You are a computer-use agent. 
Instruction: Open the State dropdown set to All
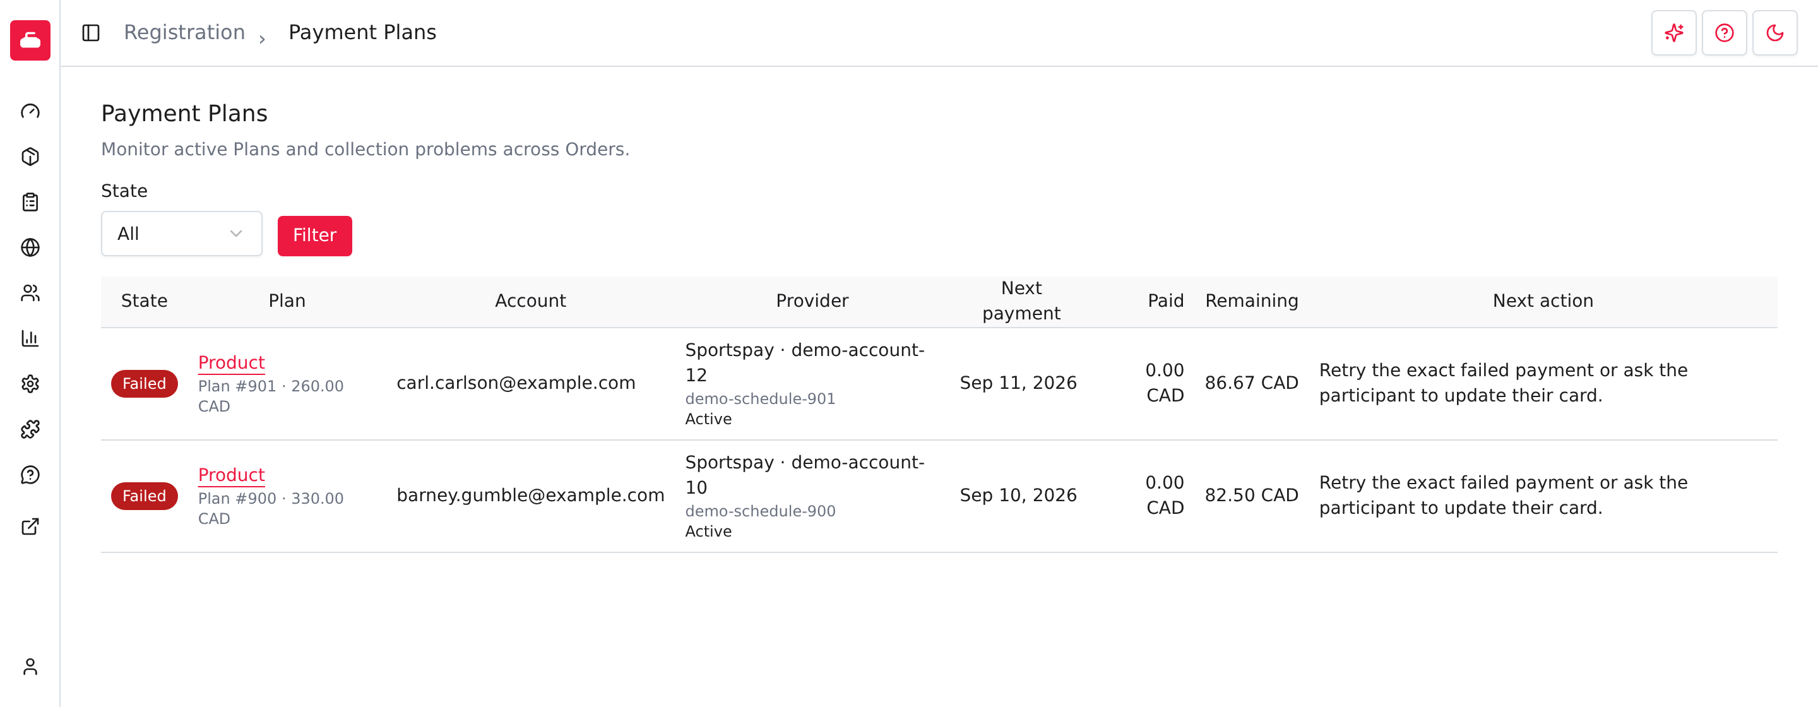point(181,234)
